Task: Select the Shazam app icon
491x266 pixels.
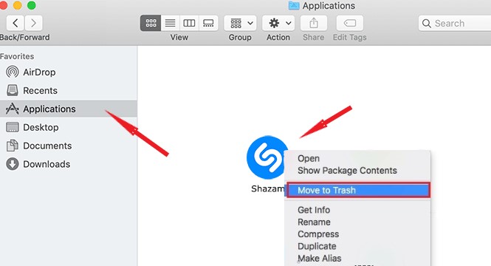Action: tap(267, 157)
